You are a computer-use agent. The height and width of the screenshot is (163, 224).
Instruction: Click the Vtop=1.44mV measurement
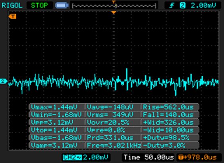[54, 130]
